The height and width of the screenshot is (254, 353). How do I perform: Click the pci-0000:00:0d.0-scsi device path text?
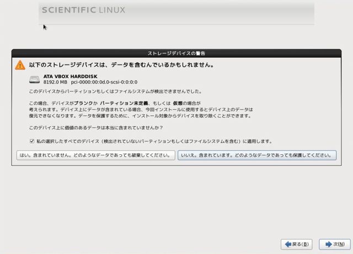point(104,82)
